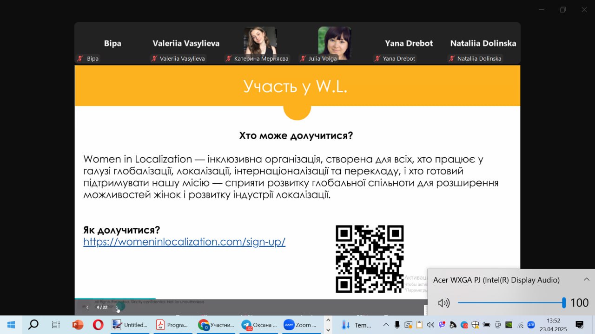Click the slide title Участь у W.L.
This screenshot has width=595, height=334.
click(295, 87)
